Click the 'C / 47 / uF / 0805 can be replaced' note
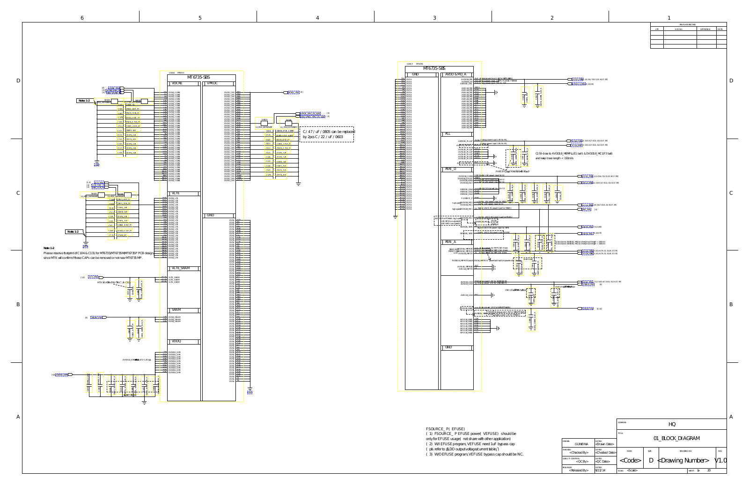The width and height of the screenshot is (749, 485). coord(329,132)
